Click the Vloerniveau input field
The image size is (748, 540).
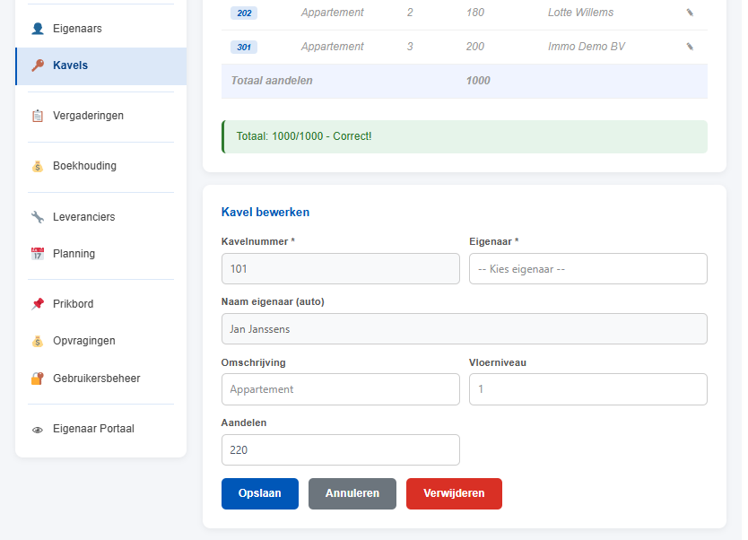(587, 389)
